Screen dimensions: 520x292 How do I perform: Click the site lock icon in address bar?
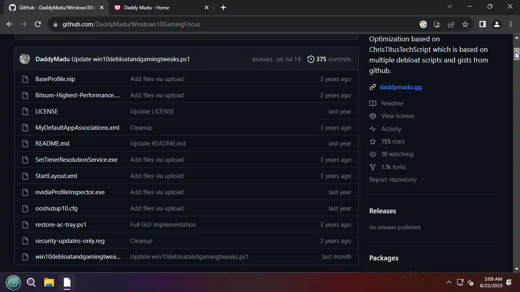tap(55, 24)
